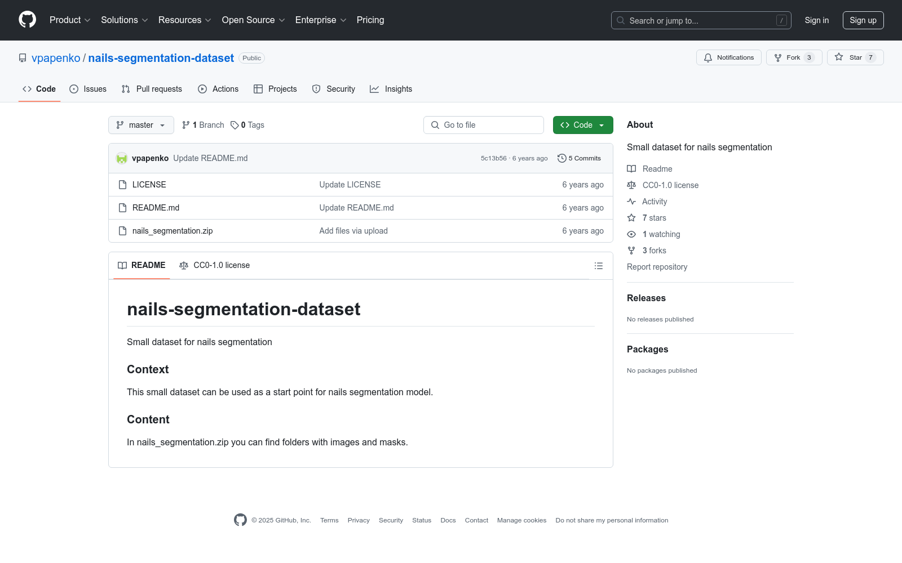Open the Insights tab
The image size is (902, 563).
(x=391, y=89)
